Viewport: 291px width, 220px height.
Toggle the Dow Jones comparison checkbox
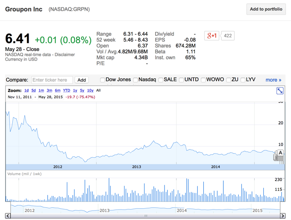[x=102, y=80]
